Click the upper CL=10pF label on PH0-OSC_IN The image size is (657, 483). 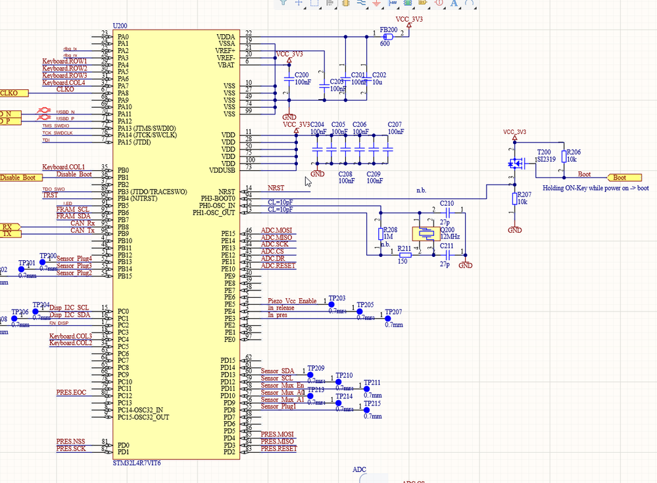click(280, 202)
